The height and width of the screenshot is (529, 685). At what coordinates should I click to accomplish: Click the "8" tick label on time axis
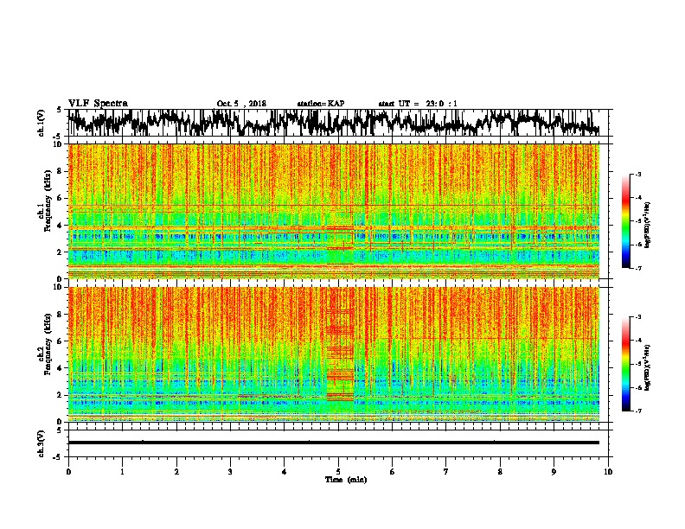[500, 472]
